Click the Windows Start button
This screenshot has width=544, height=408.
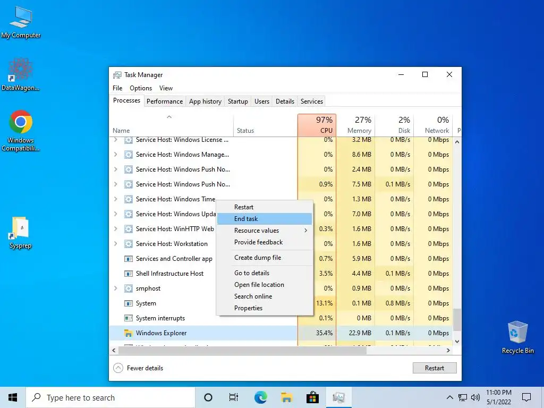click(13, 397)
